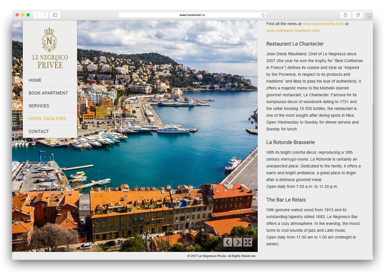The height and width of the screenshot is (274, 385).
Task: Follow the www.cotedazur-tourisme.com link
Action: click(x=293, y=31)
